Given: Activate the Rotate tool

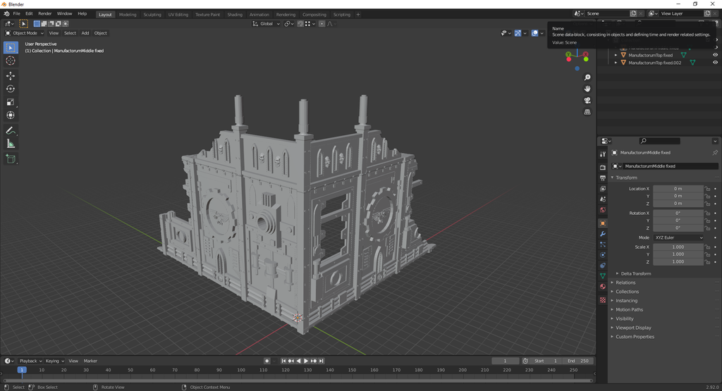Looking at the screenshot, I should [11, 89].
